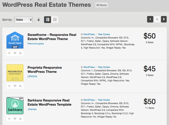The width and height of the screenshot is (169, 125).
Task: Open Sweethome Responsive Real Estate WordPress Theme title
Action: coord(52,37)
